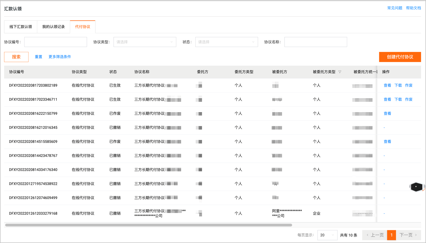Expand 更多筛选条件 filters

pos(60,57)
